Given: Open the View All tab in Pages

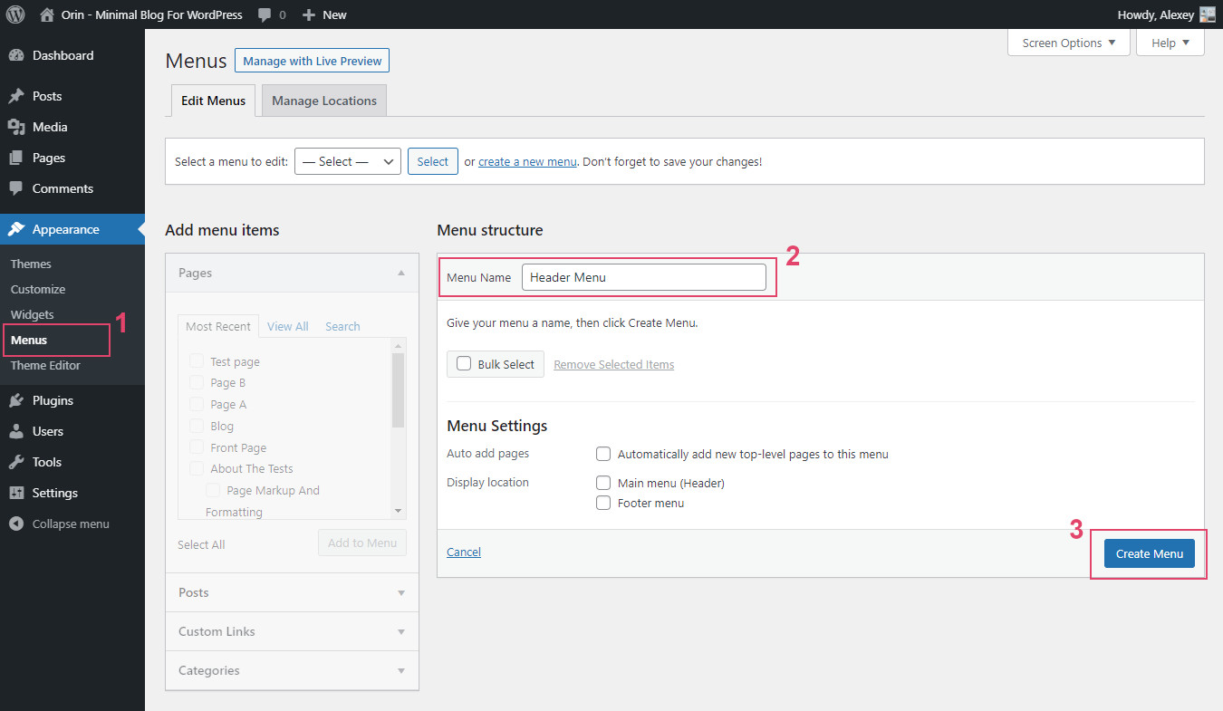Looking at the screenshot, I should tap(287, 325).
